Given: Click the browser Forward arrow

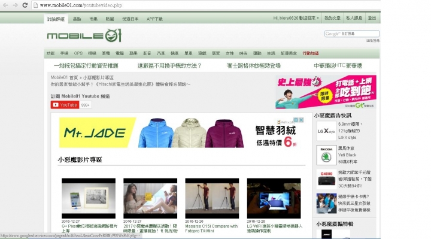Looking at the screenshot, I should point(15,5).
